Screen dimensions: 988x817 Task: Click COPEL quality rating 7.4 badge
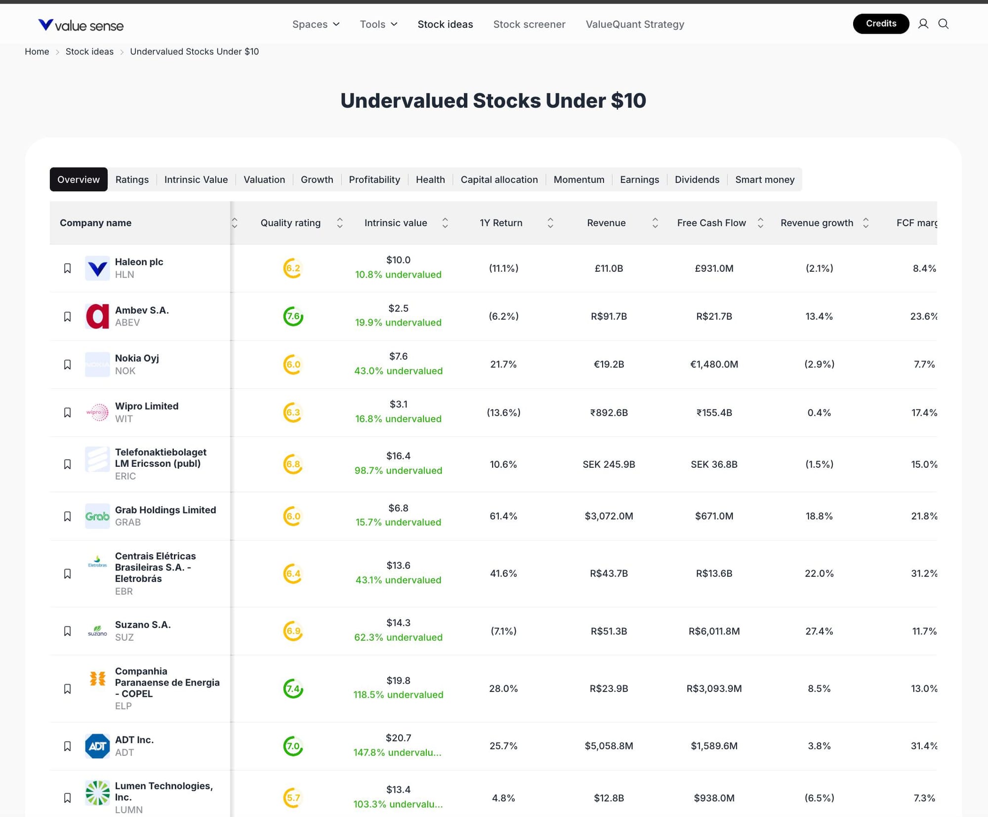(x=293, y=689)
